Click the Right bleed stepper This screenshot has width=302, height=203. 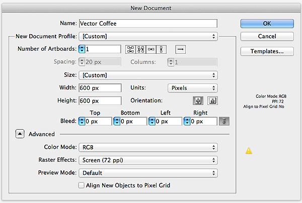coord(187,121)
